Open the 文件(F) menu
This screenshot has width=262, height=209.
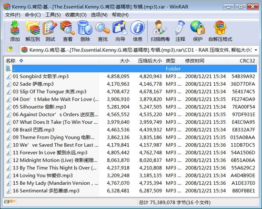point(13,15)
